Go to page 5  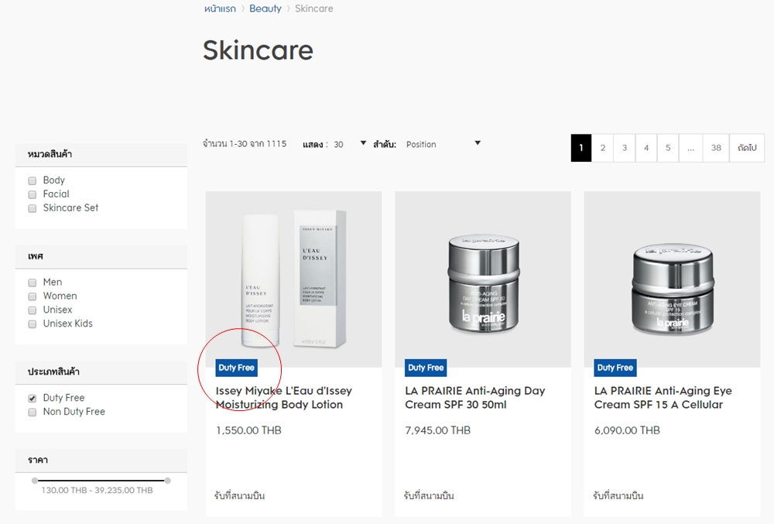click(x=668, y=148)
